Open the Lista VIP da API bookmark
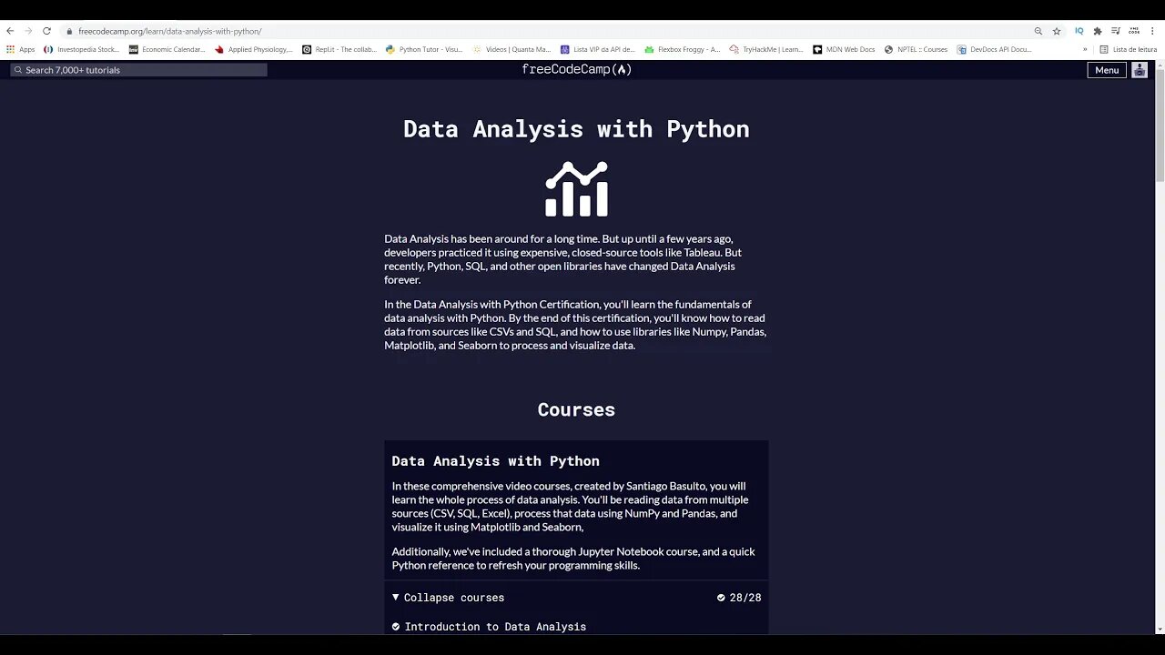1165x655 pixels. pos(597,49)
